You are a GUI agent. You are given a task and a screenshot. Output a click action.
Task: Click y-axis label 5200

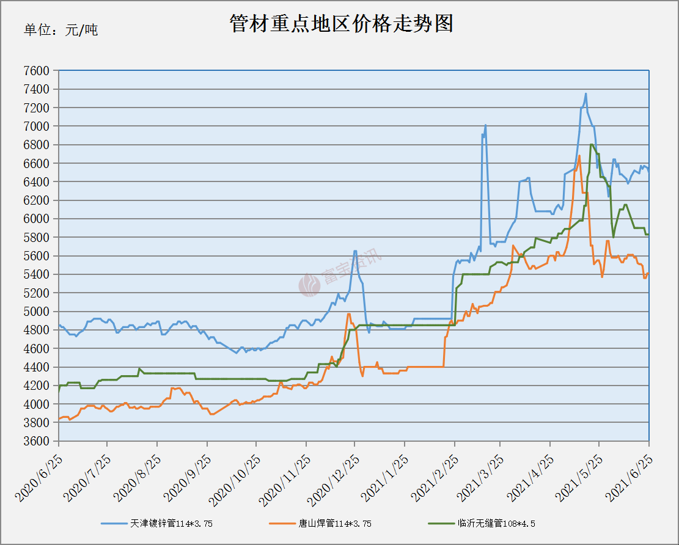[x=37, y=293]
